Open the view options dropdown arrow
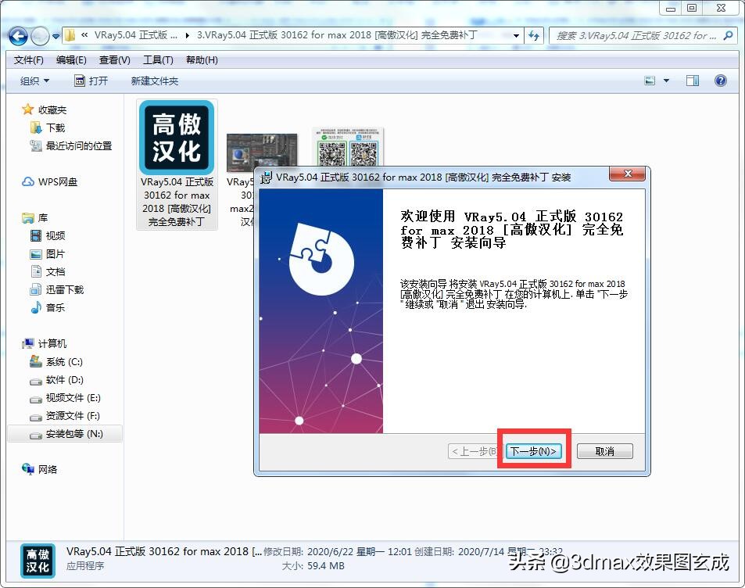The width and height of the screenshot is (745, 588). pyautogui.click(x=666, y=81)
